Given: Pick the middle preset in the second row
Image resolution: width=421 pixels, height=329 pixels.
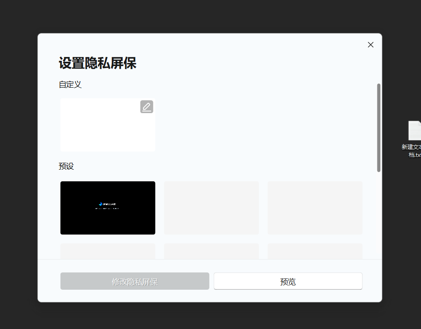Looking at the screenshot, I should point(211,251).
